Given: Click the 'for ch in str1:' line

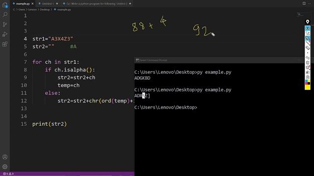Looking at the screenshot, I should coord(56,62).
